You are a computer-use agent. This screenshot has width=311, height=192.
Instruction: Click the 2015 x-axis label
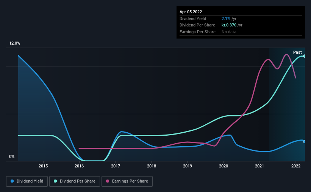43,166
